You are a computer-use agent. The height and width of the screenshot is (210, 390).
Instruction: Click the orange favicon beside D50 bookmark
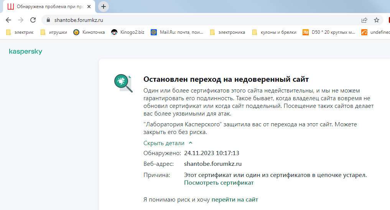(305, 32)
